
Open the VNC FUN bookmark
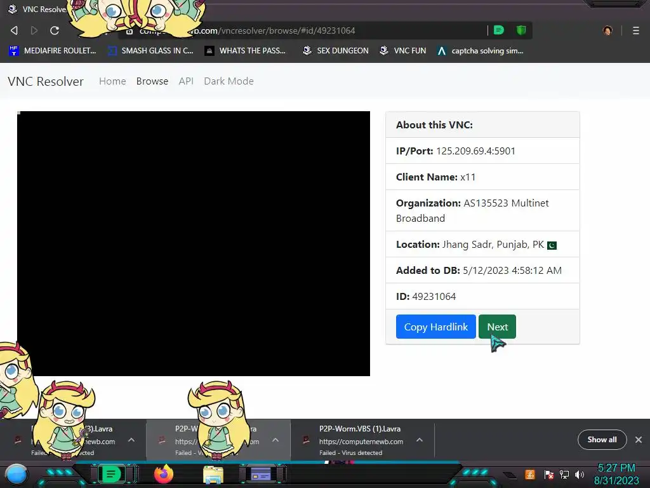(x=402, y=51)
